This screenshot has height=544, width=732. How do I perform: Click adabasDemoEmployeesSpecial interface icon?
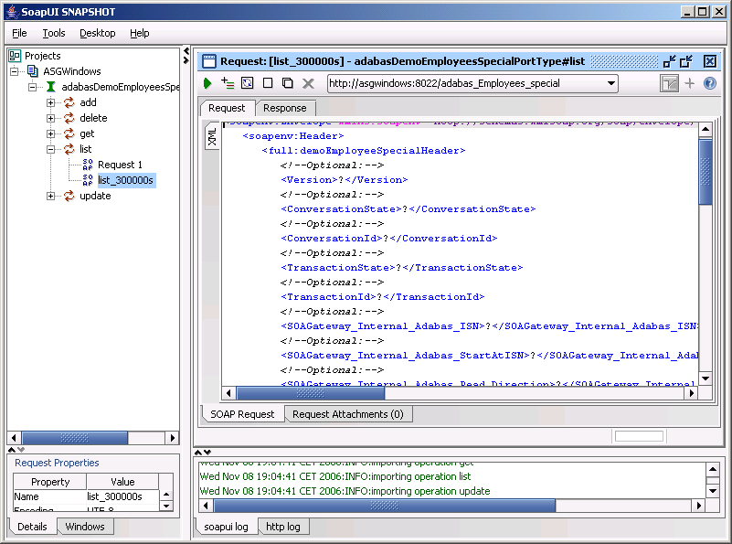tap(51, 87)
